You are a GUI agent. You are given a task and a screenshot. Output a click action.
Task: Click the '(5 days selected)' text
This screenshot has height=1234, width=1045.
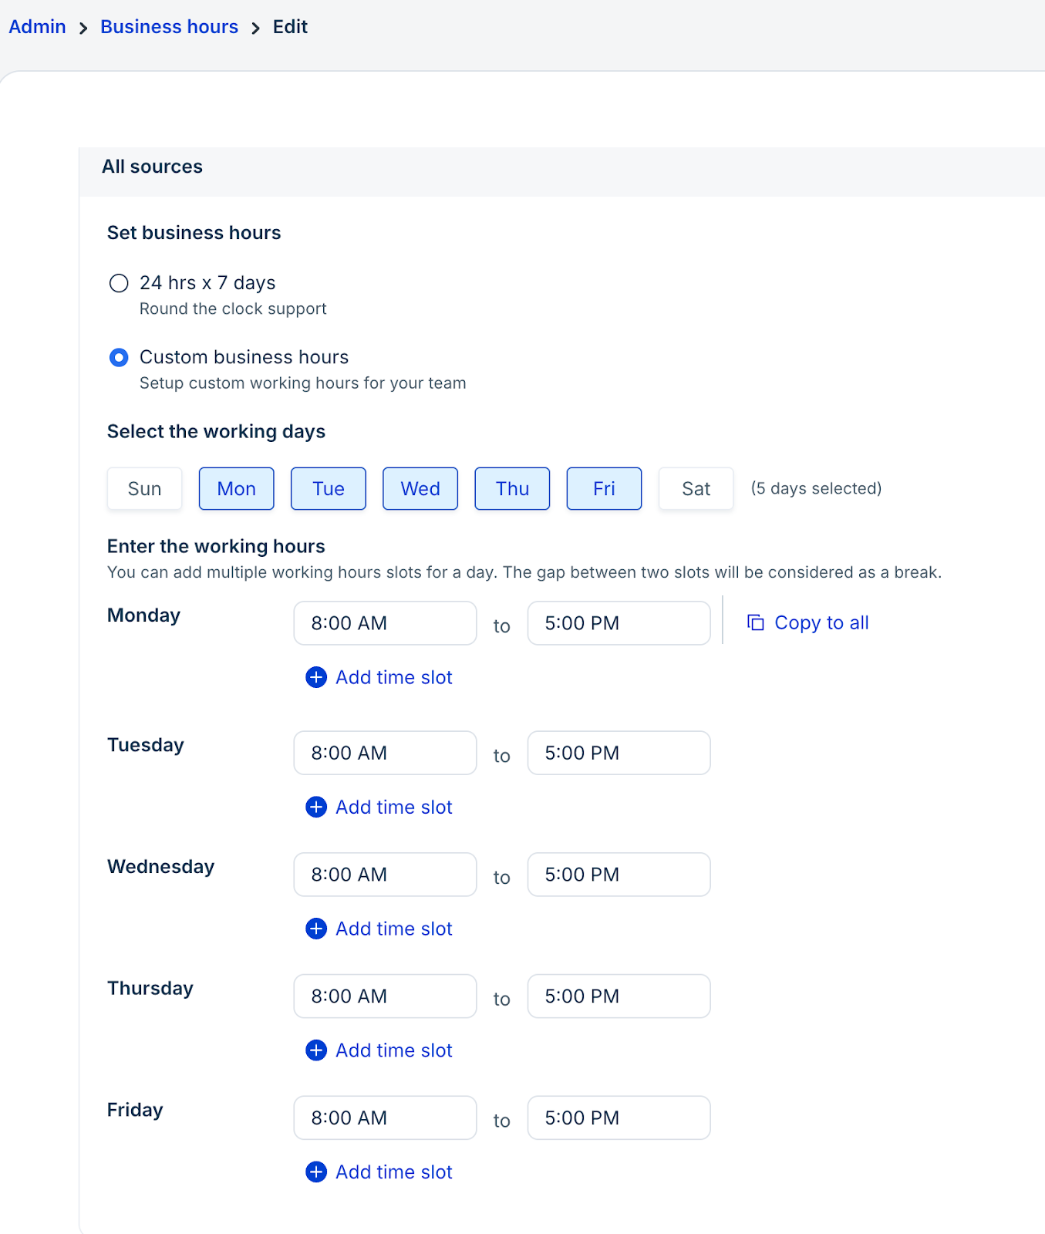(x=816, y=488)
